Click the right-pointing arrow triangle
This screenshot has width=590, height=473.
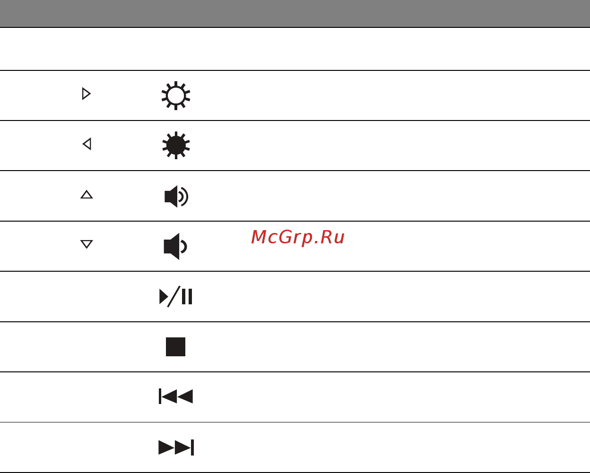(x=86, y=94)
